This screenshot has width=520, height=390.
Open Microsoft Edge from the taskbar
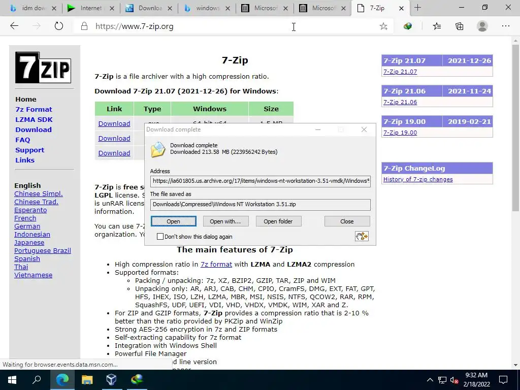(62, 380)
